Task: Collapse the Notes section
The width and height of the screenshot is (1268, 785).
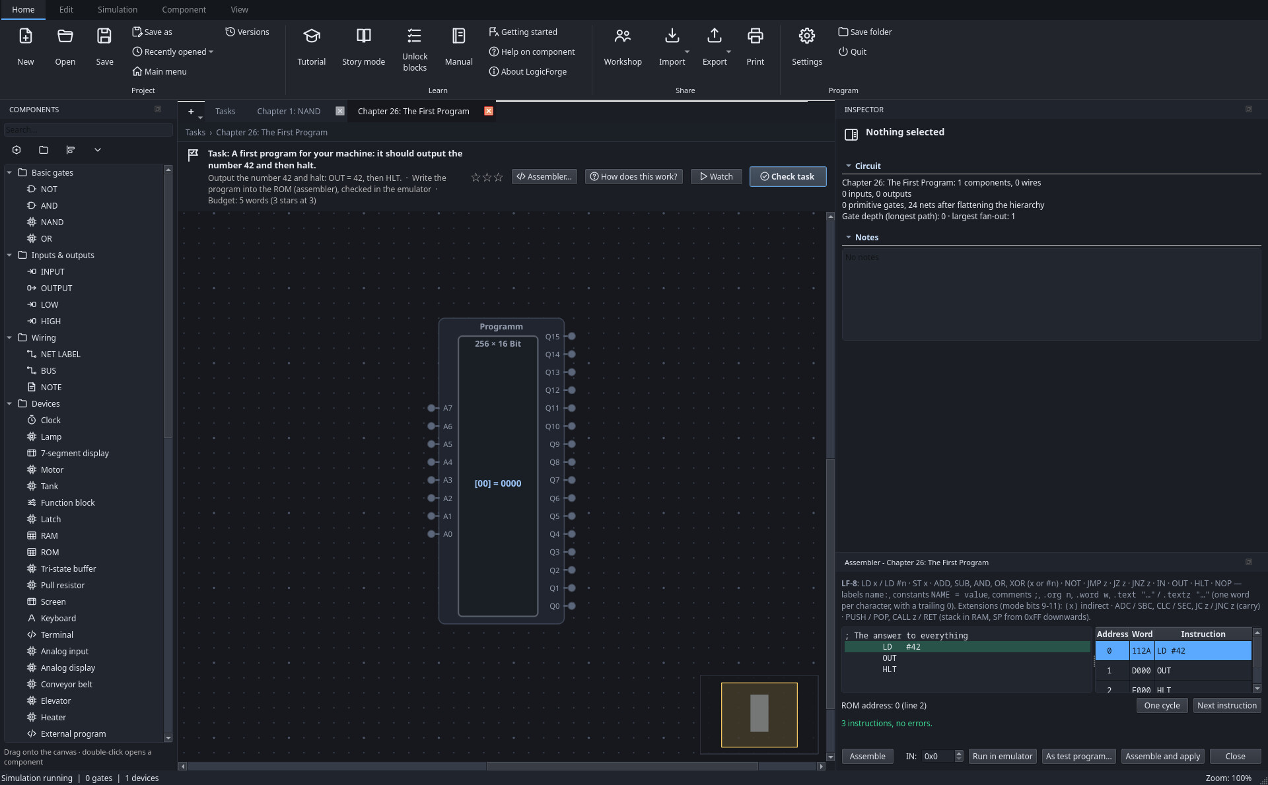Action: point(849,237)
